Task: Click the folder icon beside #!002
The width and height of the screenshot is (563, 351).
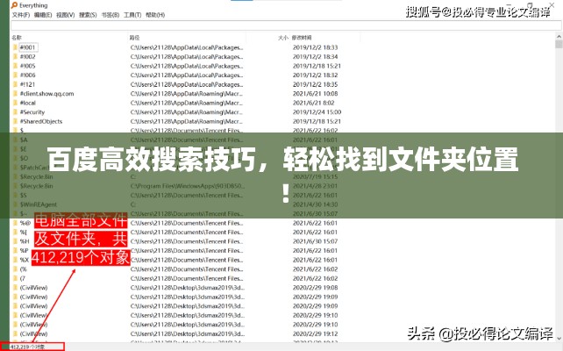Action: [x=16, y=57]
